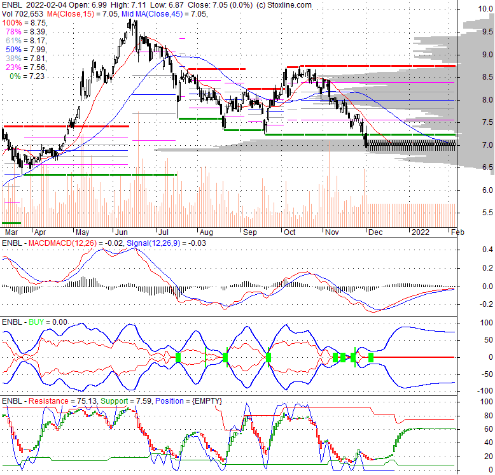Click the 8.0 price axis label
This screenshot has width=495, height=475.
[487, 100]
